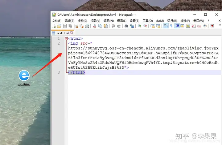Open the 窗口(W) menu
This screenshot has height=145, width=222.
click(x=199, y=21)
